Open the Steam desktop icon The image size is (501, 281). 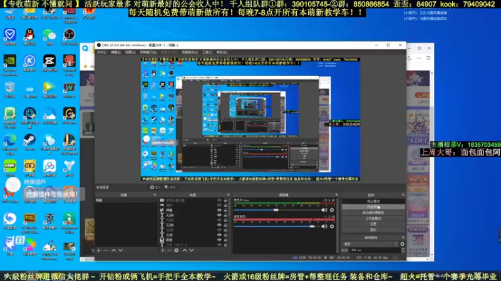(29, 142)
